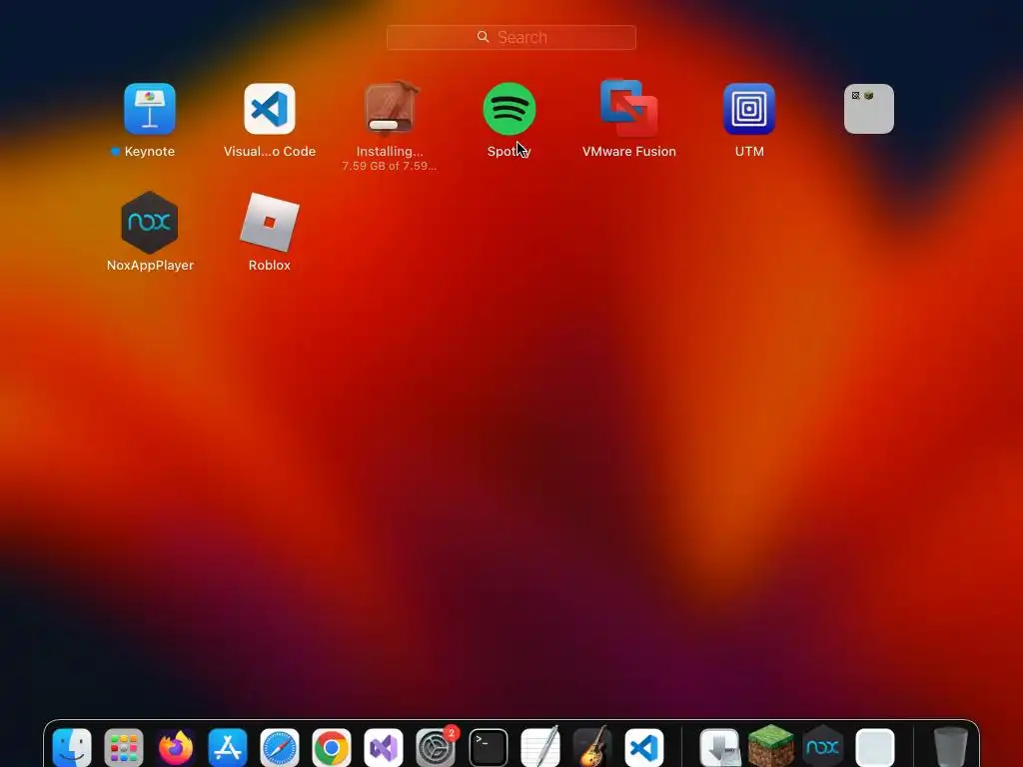Click the "Keynote" label text
This screenshot has height=767, width=1023.
coord(150,152)
